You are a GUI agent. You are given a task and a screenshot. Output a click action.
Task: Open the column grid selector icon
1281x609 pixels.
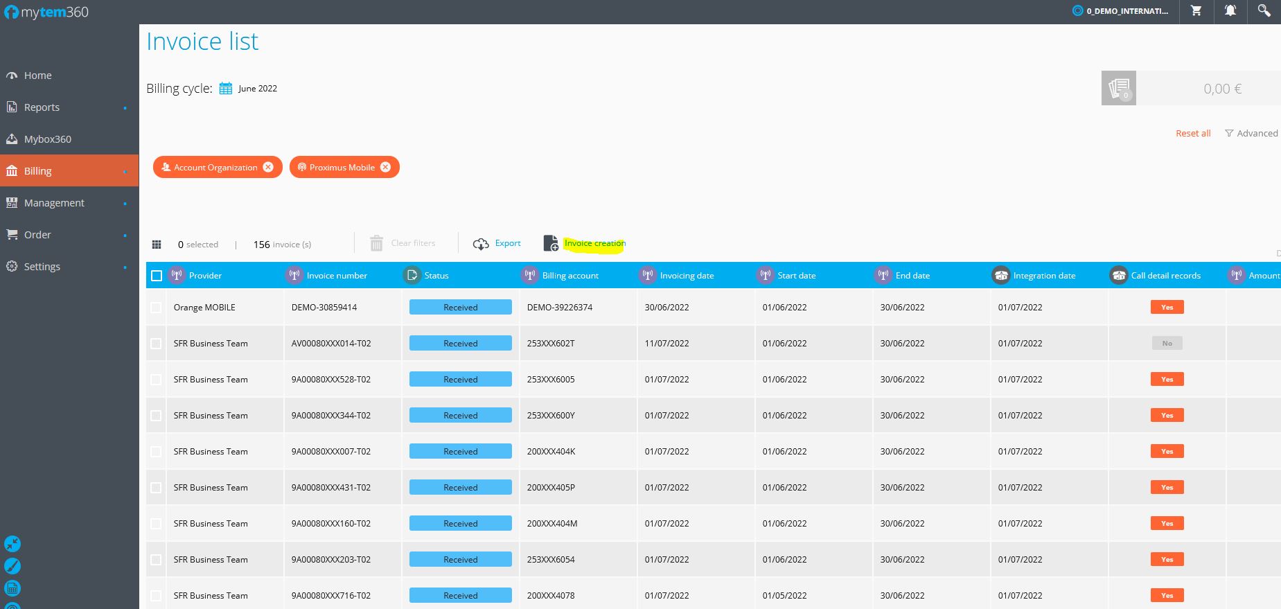[x=157, y=244]
